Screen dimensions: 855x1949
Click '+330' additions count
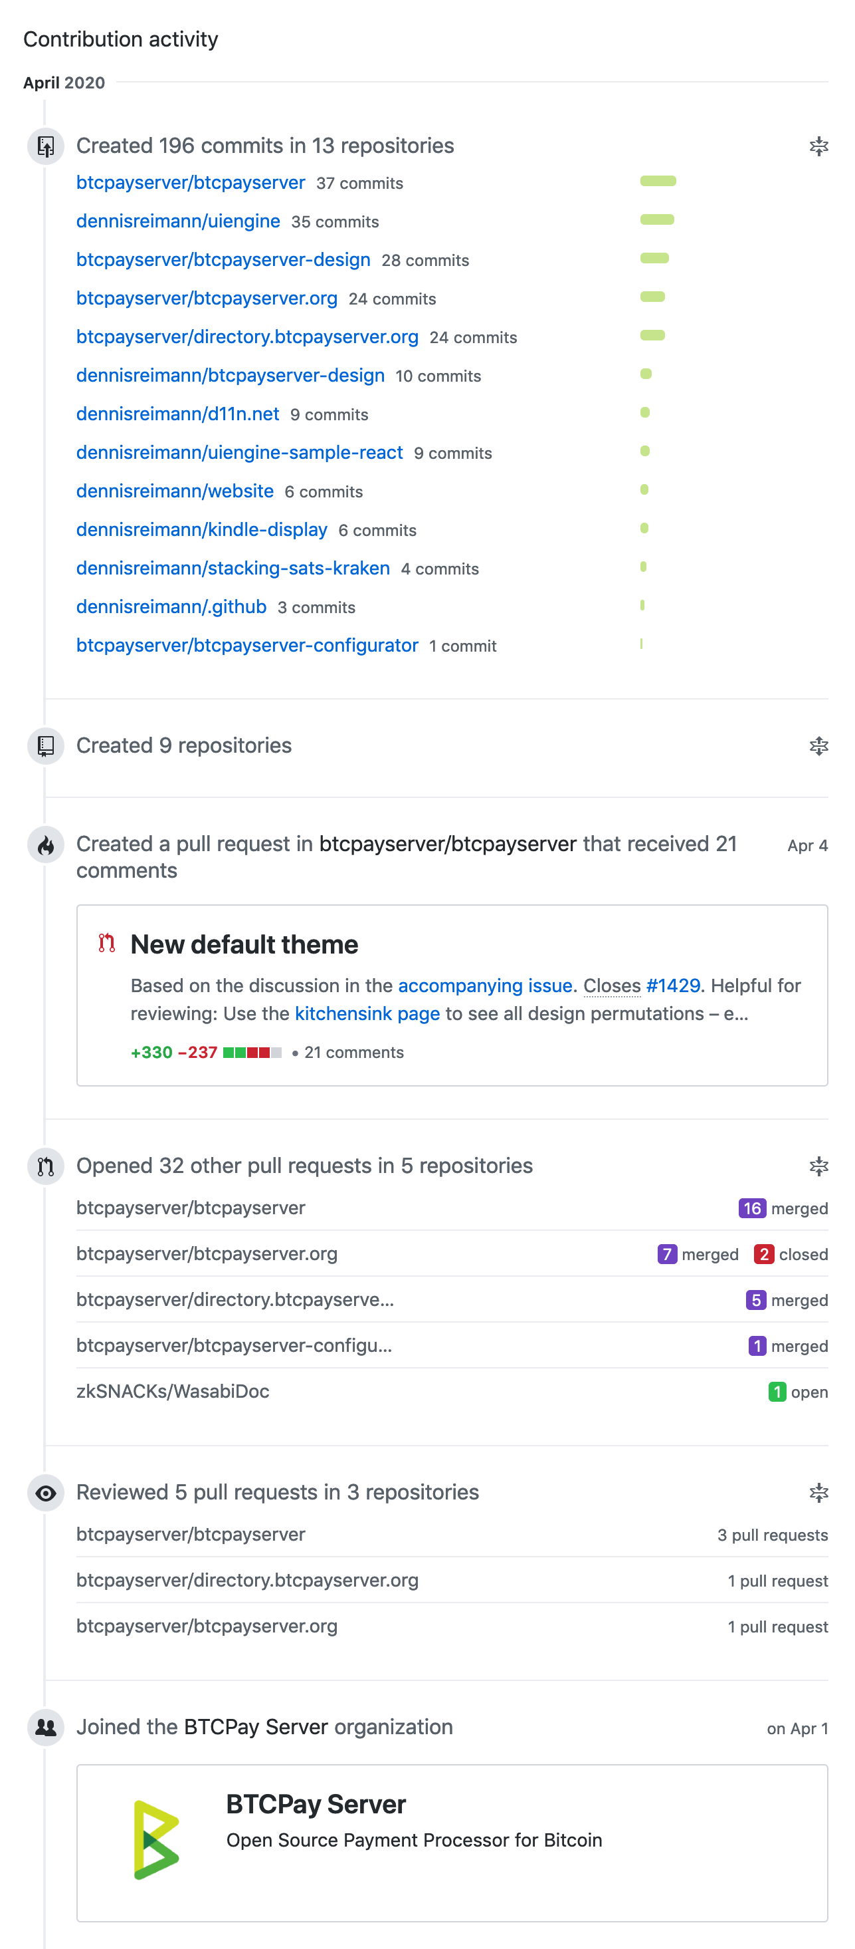pos(151,1053)
